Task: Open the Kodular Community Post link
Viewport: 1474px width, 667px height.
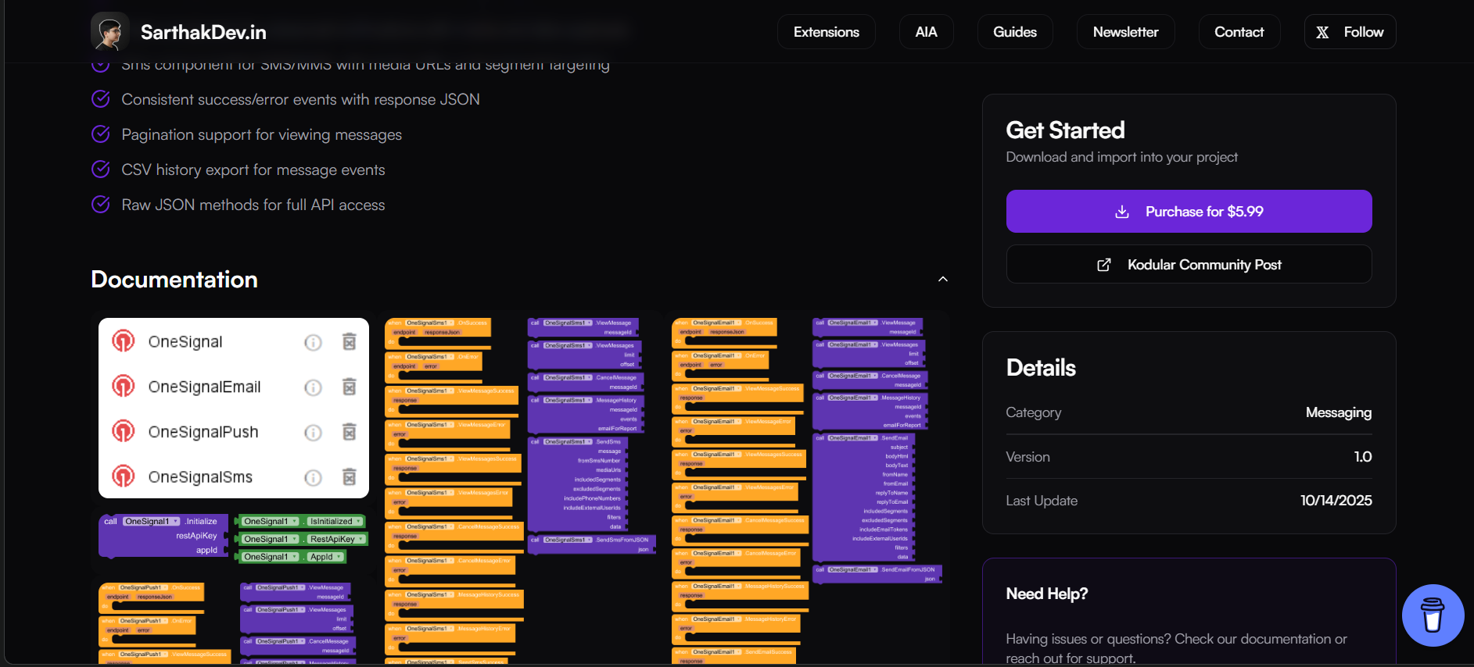Action: tap(1189, 265)
